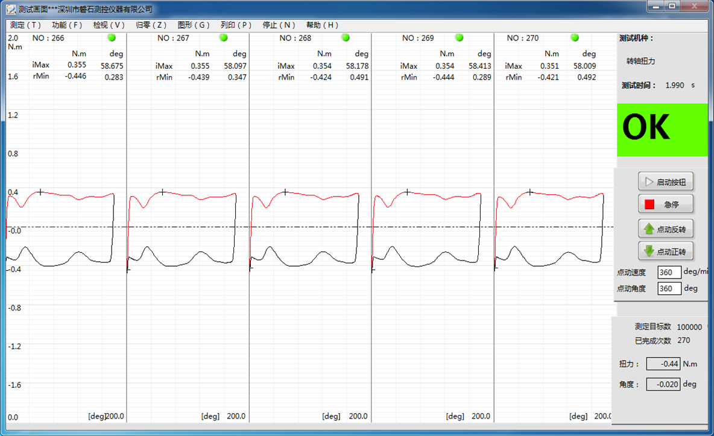Open the 测定(T) menu
The image size is (714, 436).
pyautogui.click(x=26, y=25)
